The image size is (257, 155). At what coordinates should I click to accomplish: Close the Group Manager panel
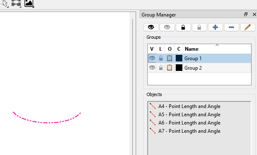(x=255, y=14)
